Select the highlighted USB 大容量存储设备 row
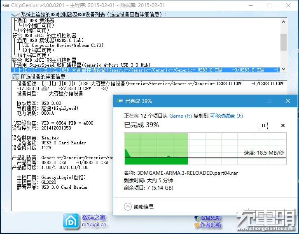 [x=145, y=70]
